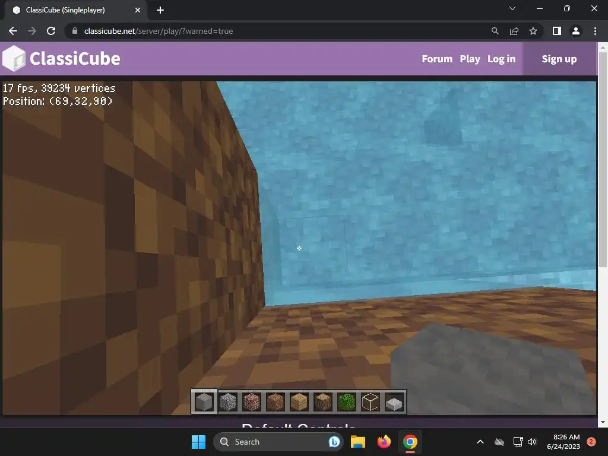Viewport: 608px width, 456px height.
Task: Open the cloud sync tray icon
Action: [499, 442]
